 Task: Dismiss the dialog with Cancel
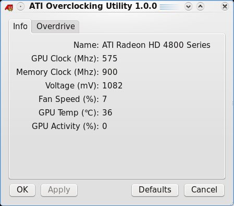tap(204, 190)
